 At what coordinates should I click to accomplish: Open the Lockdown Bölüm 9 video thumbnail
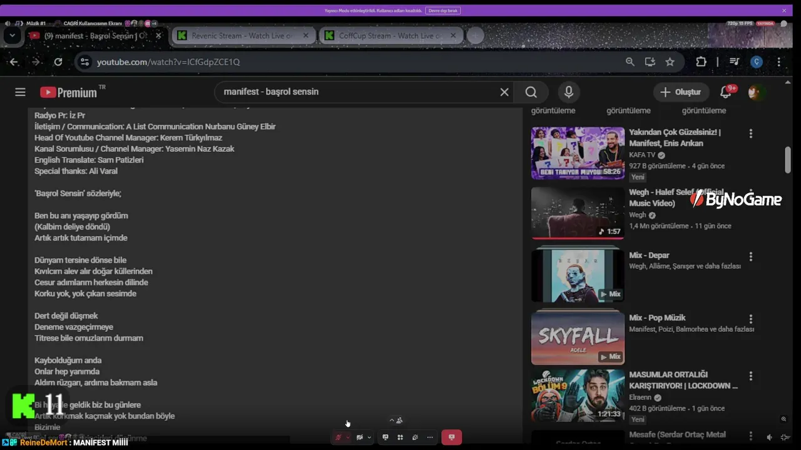(x=578, y=396)
